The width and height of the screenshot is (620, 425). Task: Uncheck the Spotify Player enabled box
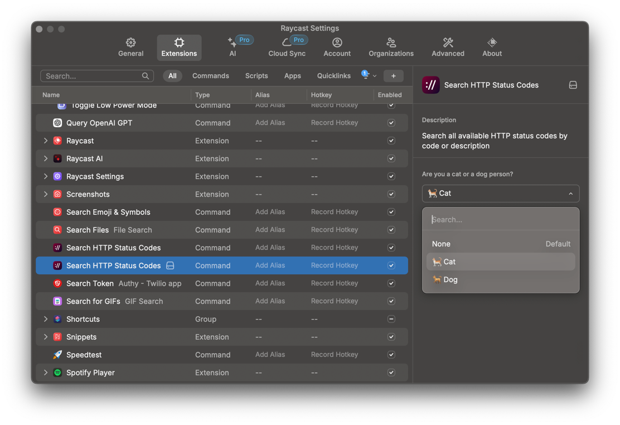click(391, 373)
